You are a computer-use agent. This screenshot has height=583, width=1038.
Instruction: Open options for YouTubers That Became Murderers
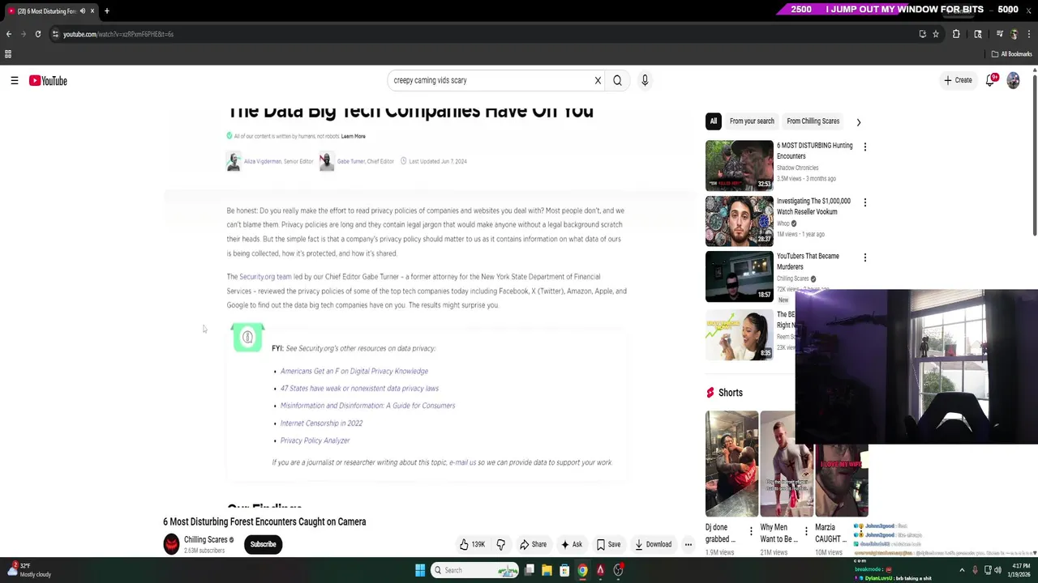coord(864,257)
